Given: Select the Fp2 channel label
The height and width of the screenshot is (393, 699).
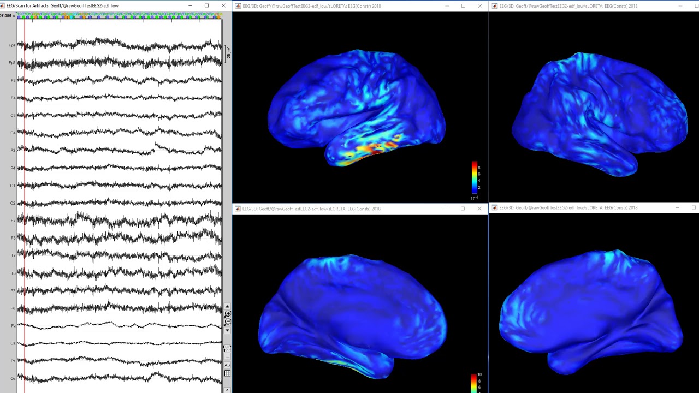Looking at the screenshot, I should coord(12,63).
